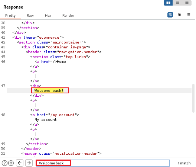Toggle the word wrap button
This screenshot has width=196, height=167.
(170, 15)
